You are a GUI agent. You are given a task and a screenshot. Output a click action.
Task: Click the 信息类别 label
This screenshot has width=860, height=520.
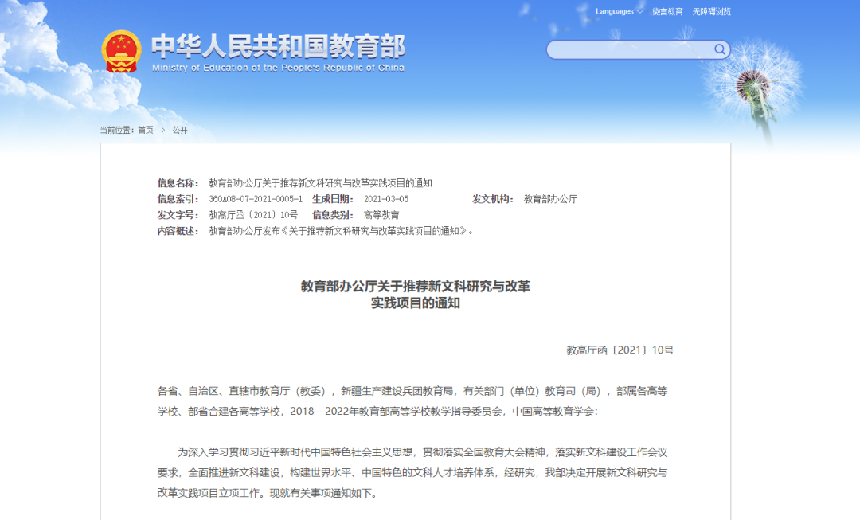[x=333, y=215]
